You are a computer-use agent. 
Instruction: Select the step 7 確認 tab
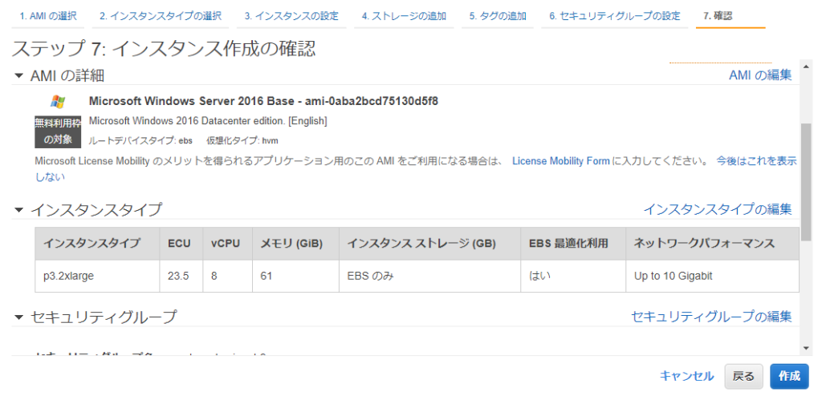[x=730, y=16]
